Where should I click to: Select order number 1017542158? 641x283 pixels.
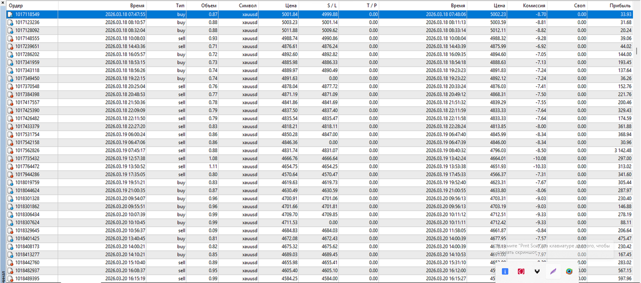[27, 142]
